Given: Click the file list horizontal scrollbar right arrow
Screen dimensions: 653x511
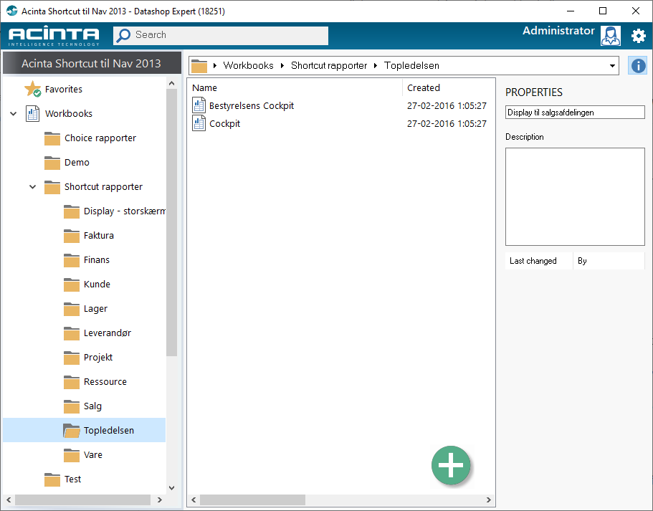Looking at the screenshot, I should click(x=489, y=500).
